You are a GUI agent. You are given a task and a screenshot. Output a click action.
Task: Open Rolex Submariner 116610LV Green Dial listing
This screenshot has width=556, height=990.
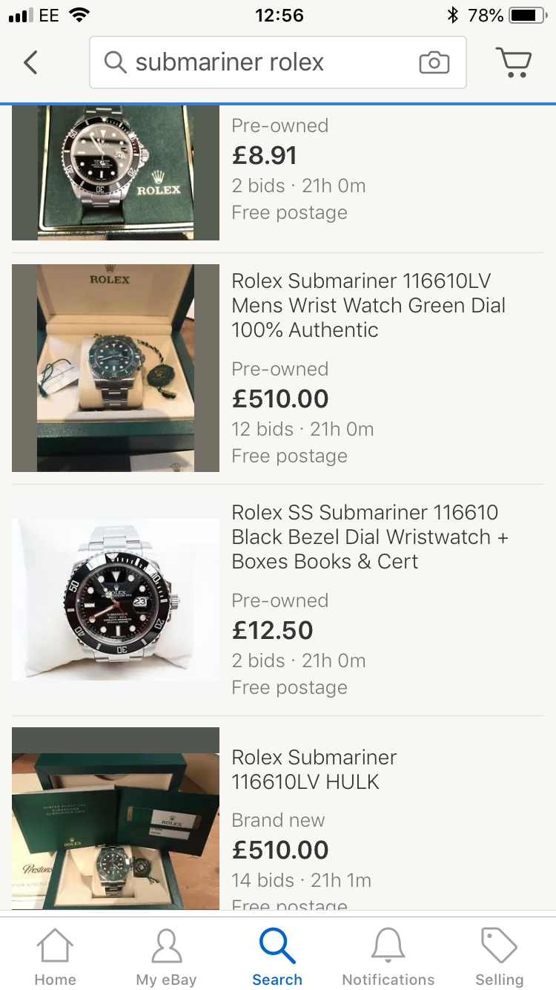(x=368, y=305)
